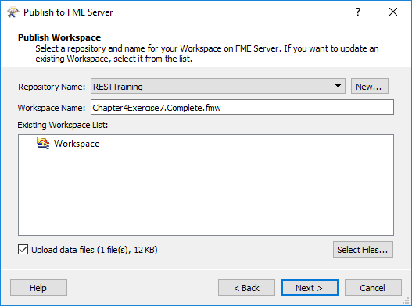Open the Repository Name dropdown arrow

point(338,86)
